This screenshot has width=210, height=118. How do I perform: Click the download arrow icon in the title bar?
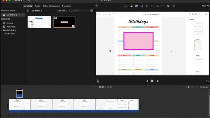(36, 1)
